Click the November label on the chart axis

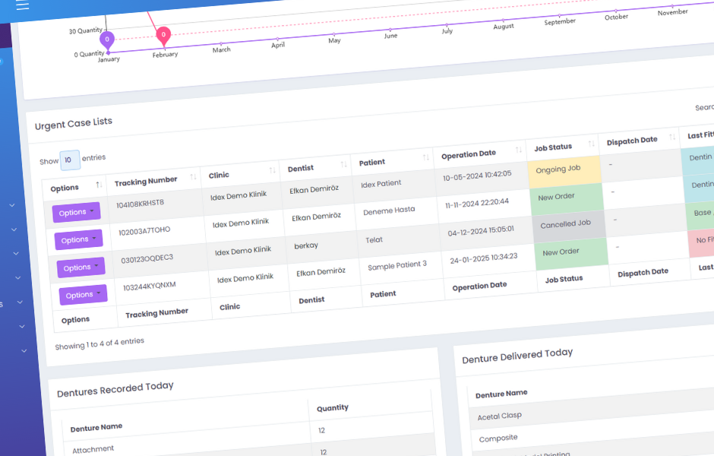(x=672, y=12)
